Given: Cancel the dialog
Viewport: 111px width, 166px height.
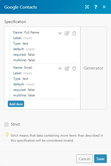Looking at the screenshot, I should (x=84, y=159).
